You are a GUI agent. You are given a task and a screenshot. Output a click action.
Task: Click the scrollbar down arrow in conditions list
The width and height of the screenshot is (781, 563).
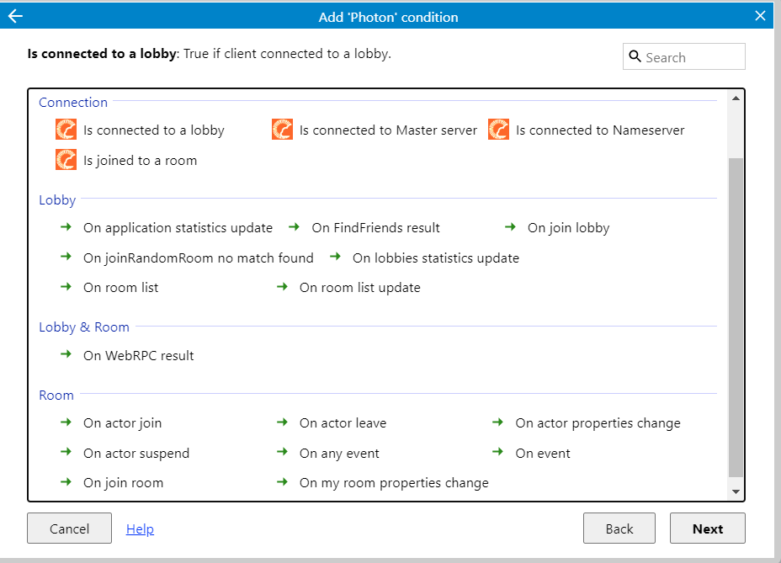click(x=736, y=491)
